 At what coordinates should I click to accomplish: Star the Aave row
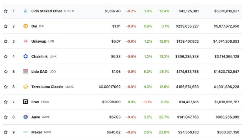(6, 117)
